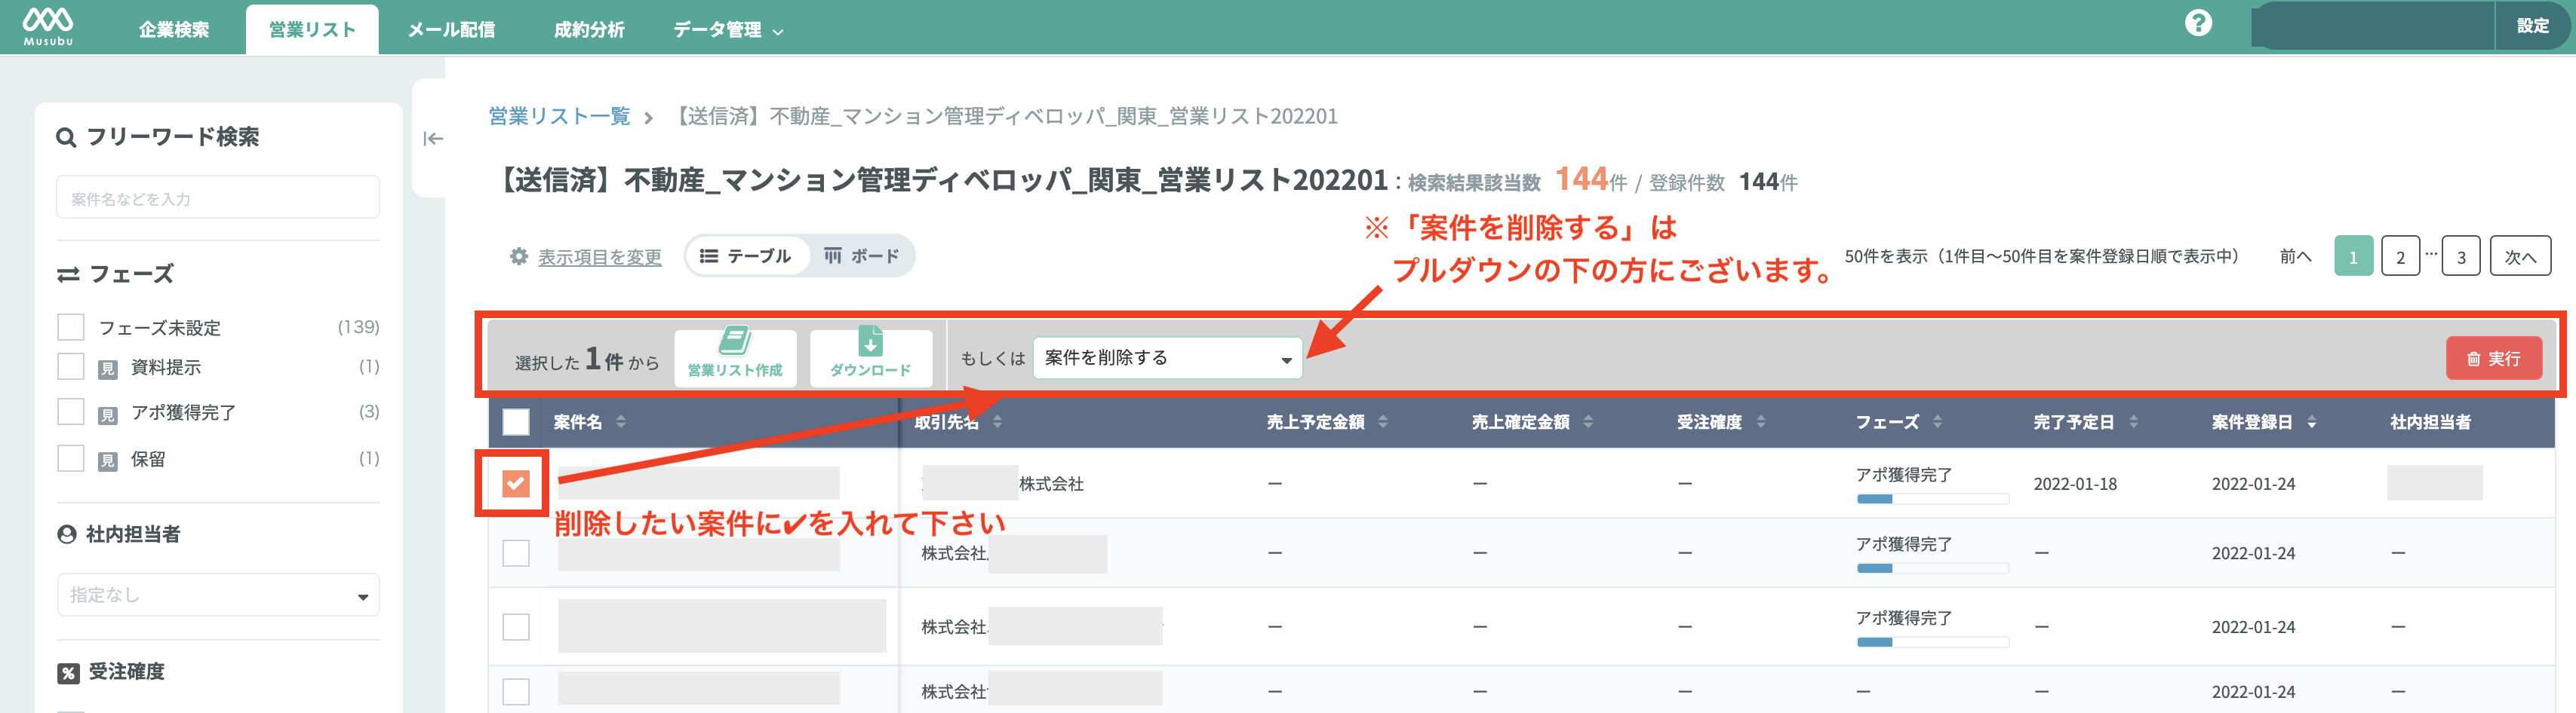Viewport: 2576px width, 713px height.
Task: Go to page 2
Action: (x=2400, y=257)
